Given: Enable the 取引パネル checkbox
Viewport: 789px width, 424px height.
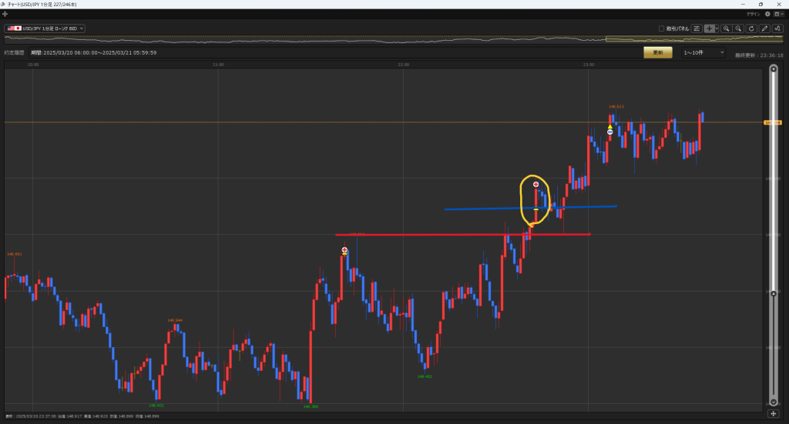Looking at the screenshot, I should 662,28.
